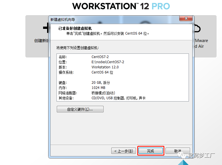Select the 内存 value 1024 MB
This screenshot has height=165, width=222.
[98, 88]
